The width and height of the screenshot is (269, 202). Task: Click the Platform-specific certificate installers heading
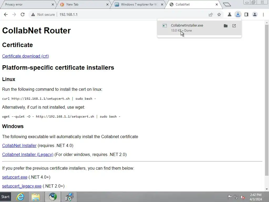[58, 68]
